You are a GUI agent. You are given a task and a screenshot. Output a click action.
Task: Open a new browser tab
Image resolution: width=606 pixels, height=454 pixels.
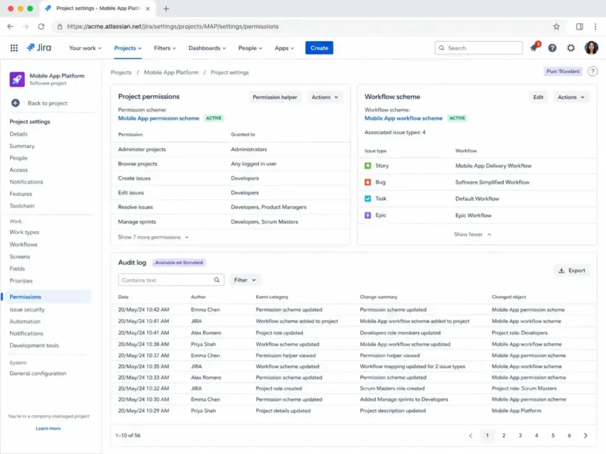(166, 8)
